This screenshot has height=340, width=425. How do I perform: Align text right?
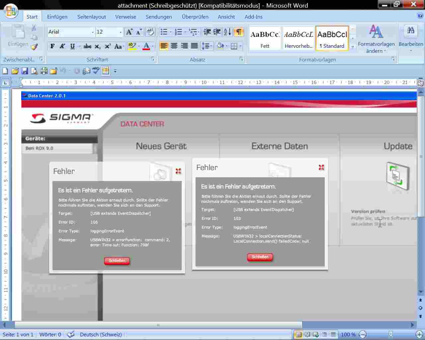(184, 46)
